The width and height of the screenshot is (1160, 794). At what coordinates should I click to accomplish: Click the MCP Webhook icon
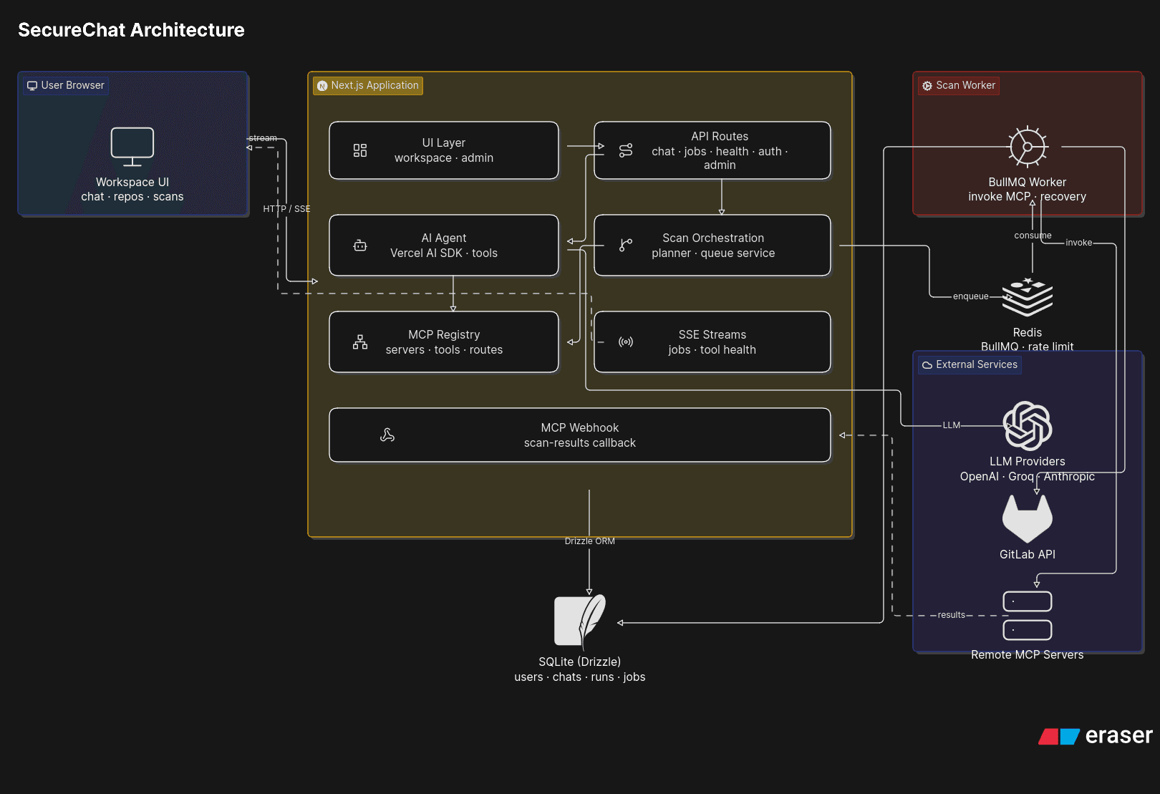(387, 435)
